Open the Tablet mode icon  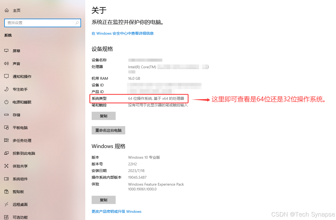7,127
